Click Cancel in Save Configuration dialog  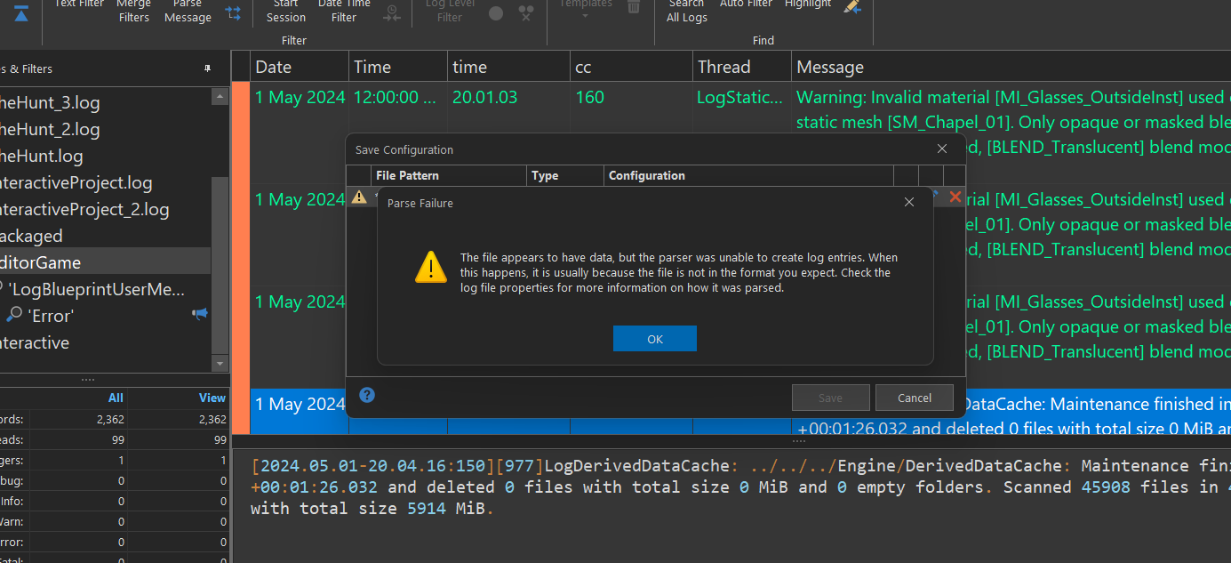(x=914, y=398)
